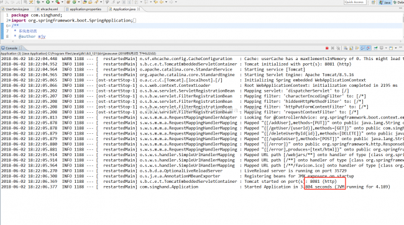Image resolution: width=404 pixels, height=225 pixels.
Task: Click the '/deleteUserById/{id}' DELETE mapping line
Action: pyautogui.click(x=202, y=133)
